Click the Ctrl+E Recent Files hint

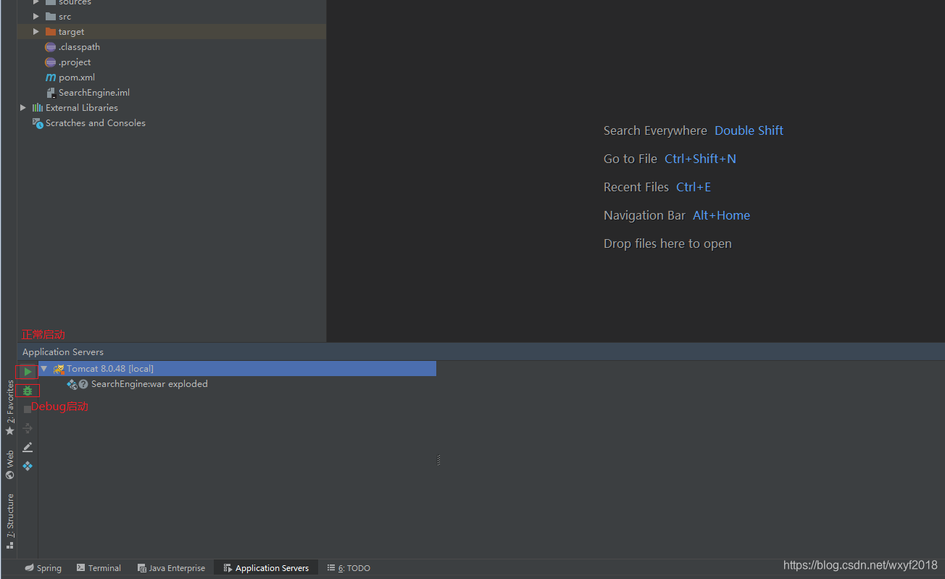[x=694, y=187]
